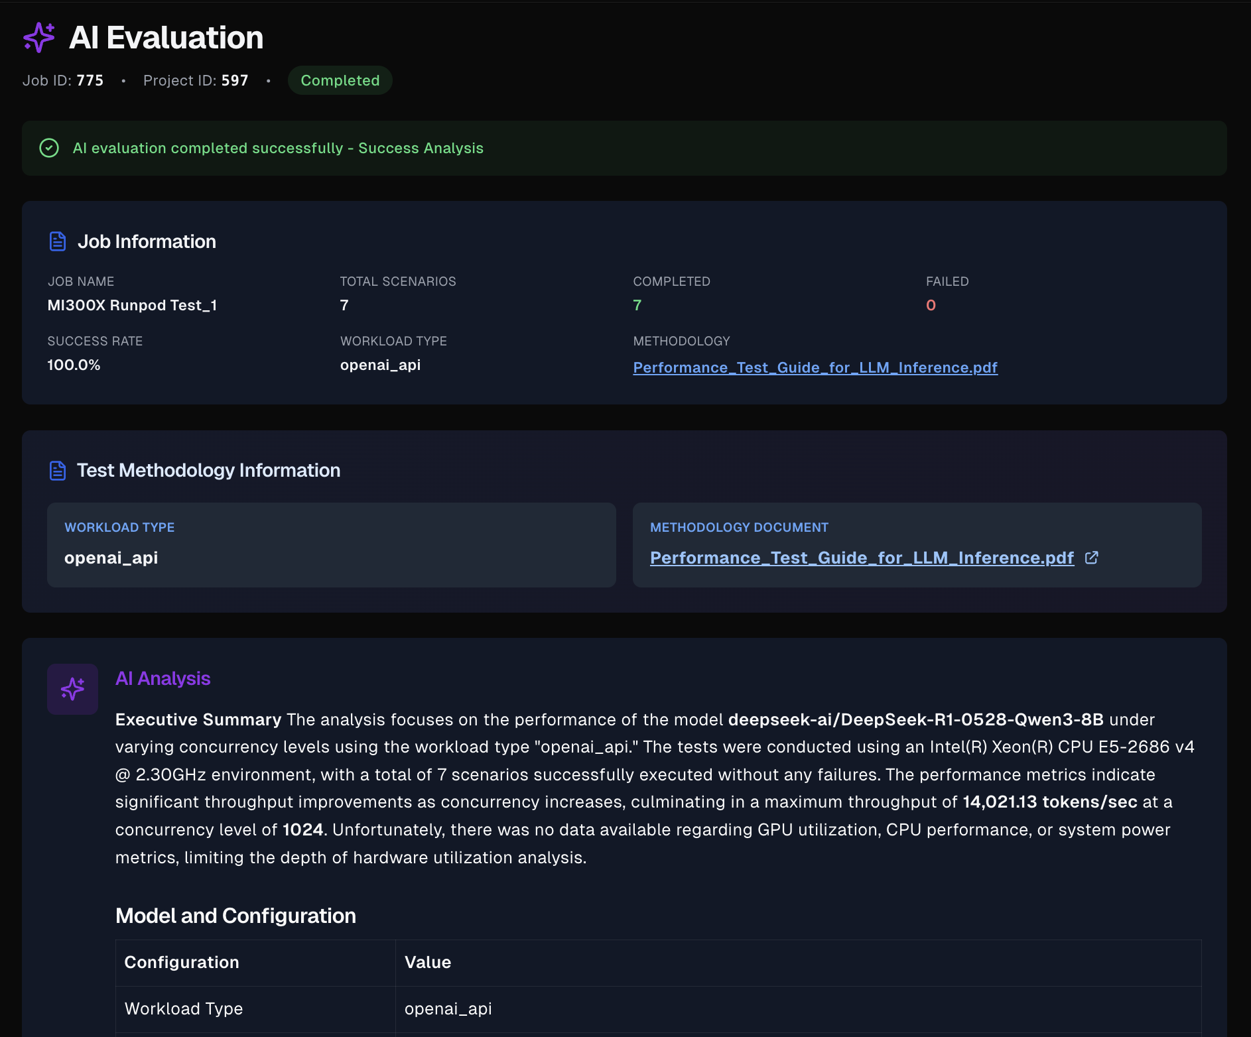The width and height of the screenshot is (1251, 1037).
Task: Open methodology PDF via external-link icon
Action: click(x=1091, y=558)
